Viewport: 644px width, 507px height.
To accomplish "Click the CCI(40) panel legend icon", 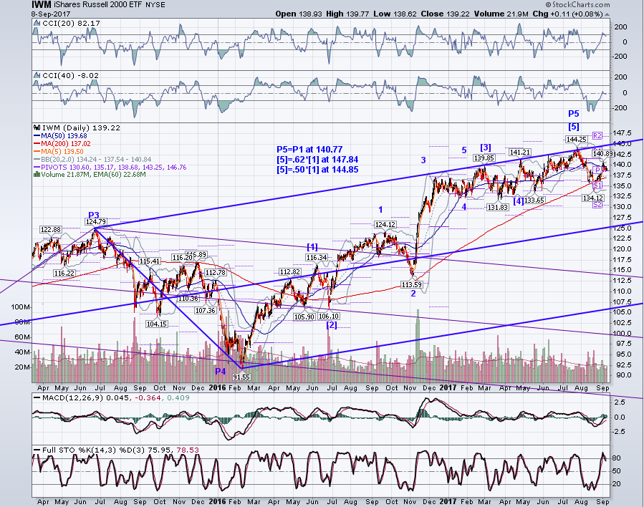I will pyautogui.click(x=38, y=75).
